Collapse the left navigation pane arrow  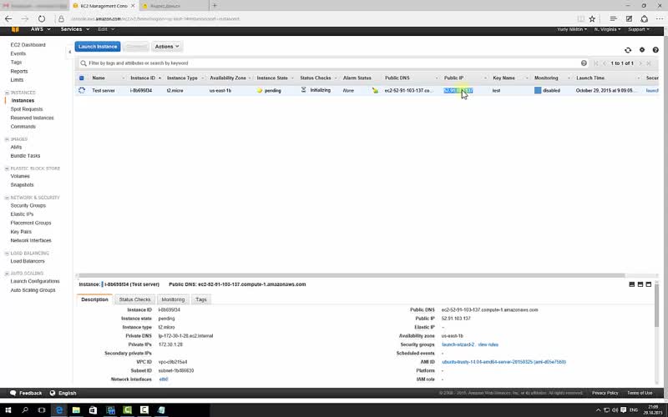click(70, 52)
